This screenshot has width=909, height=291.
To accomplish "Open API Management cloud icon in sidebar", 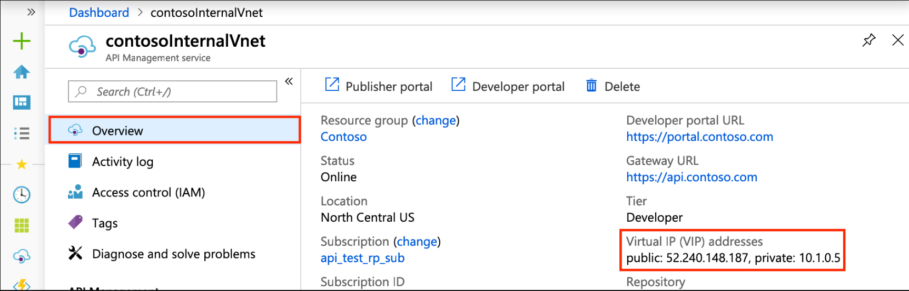I will pos(22,256).
